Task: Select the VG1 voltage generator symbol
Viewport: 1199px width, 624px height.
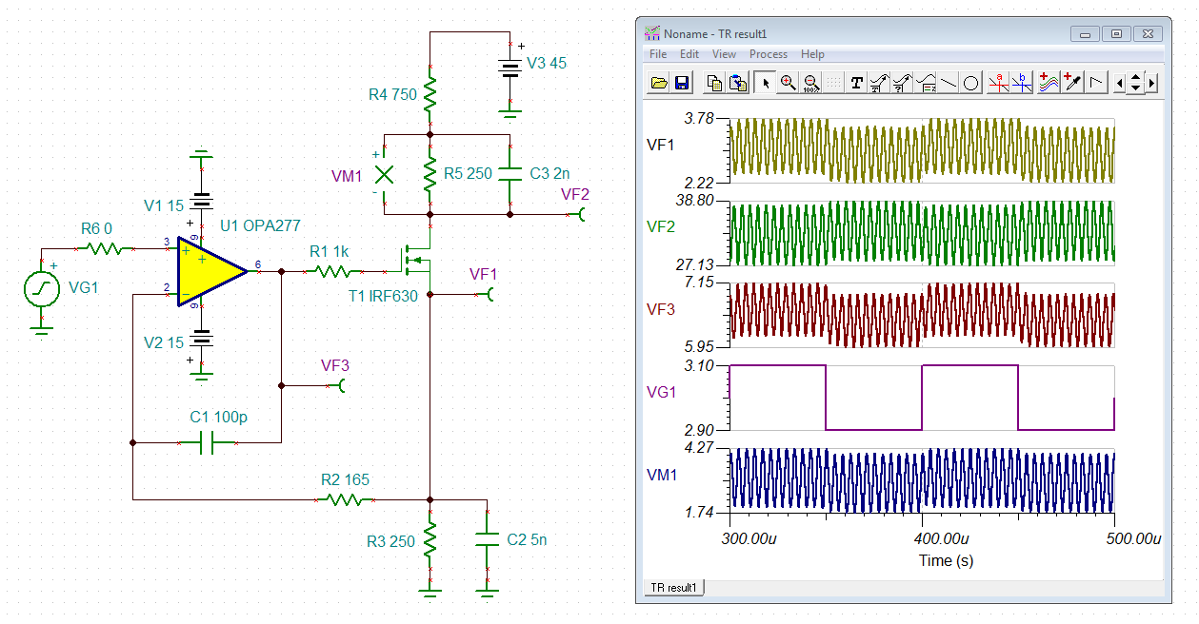Action: click(x=41, y=289)
